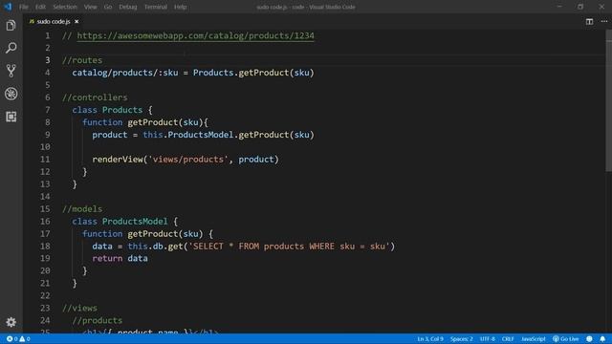Viewport: 612px width, 344px height.
Task: Show errors count in status bar
Action: [x=12, y=339]
